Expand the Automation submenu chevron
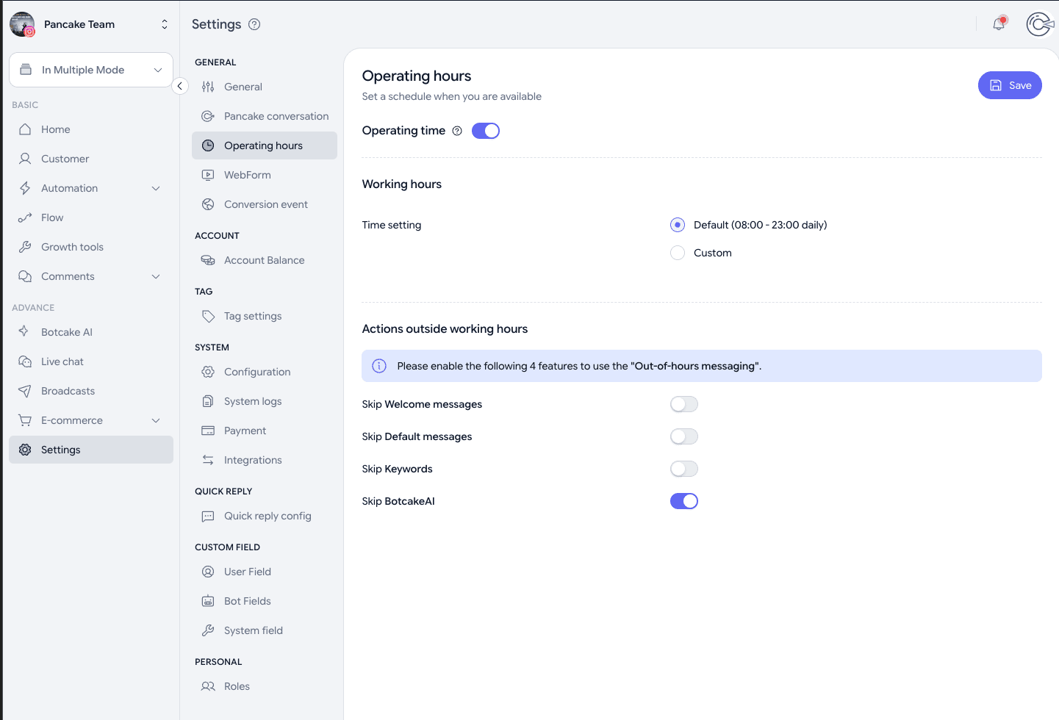The height and width of the screenshot is (720, 1059). coord(156,188)
